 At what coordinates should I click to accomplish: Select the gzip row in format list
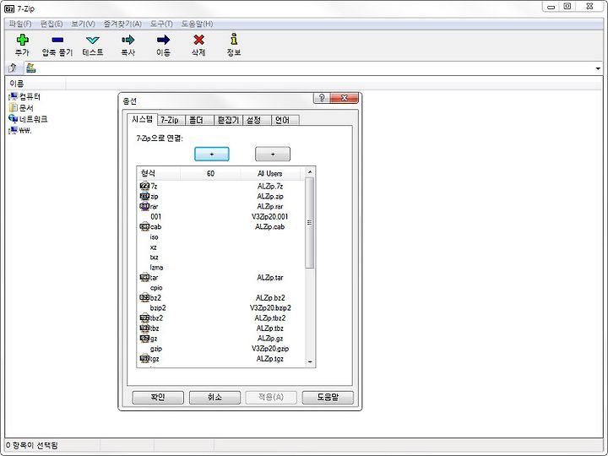coord(221,349)
